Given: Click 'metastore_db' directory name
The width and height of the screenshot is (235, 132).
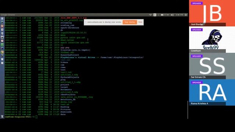Looking at the screenshot, I should coord(68,99).
